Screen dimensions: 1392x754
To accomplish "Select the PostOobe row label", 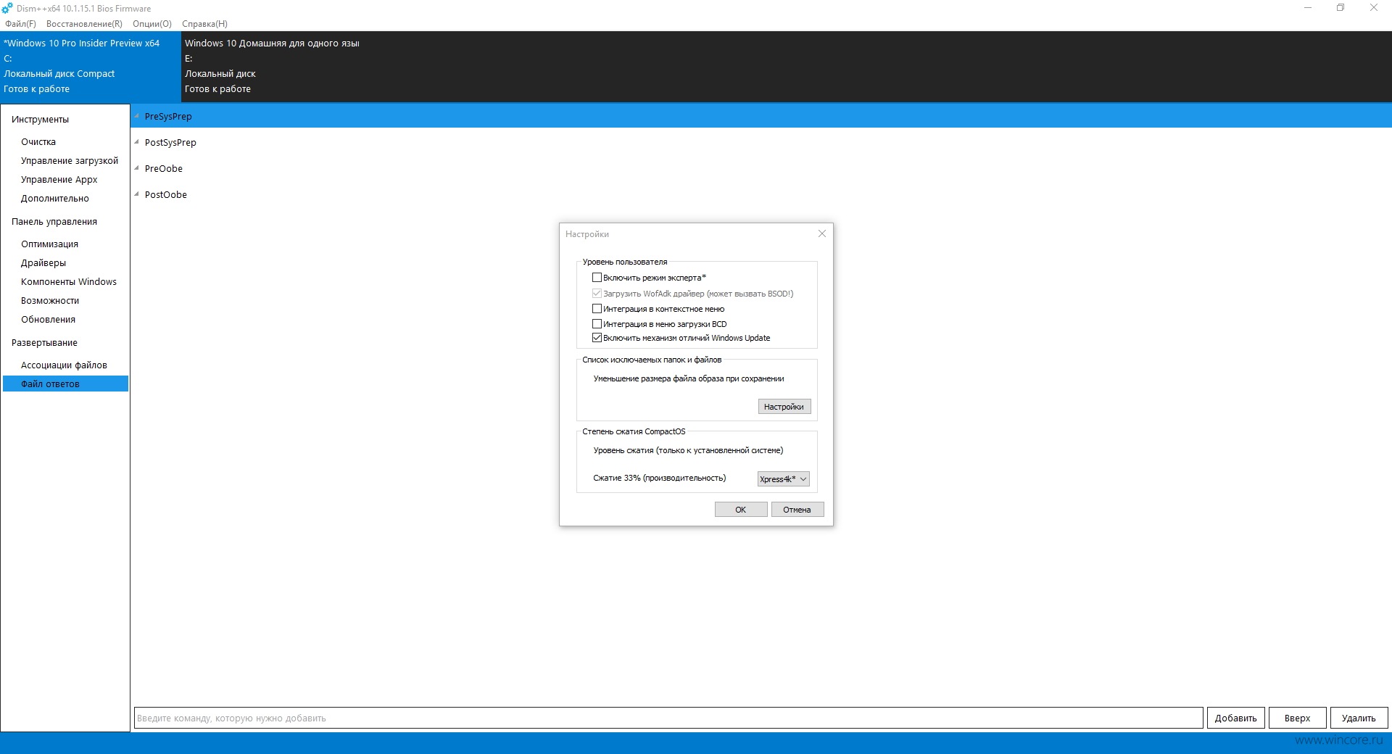I will [166, 194].
